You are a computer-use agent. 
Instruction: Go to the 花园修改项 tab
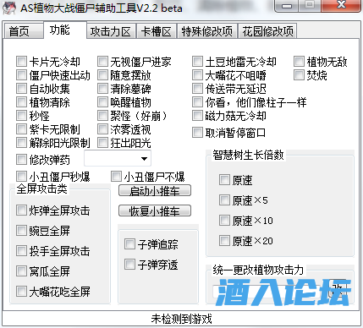pyautogui.click(x=267, y=31)
